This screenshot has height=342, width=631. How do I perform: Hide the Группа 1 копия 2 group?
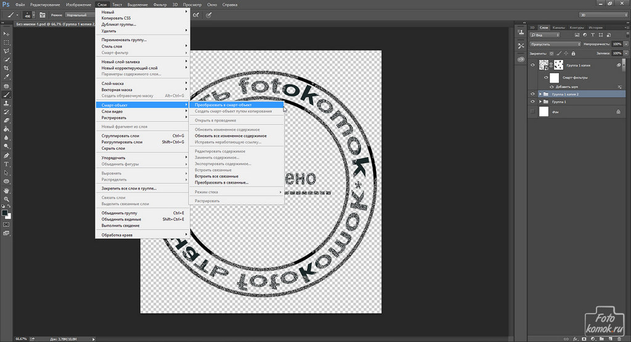tap(532, 94)
